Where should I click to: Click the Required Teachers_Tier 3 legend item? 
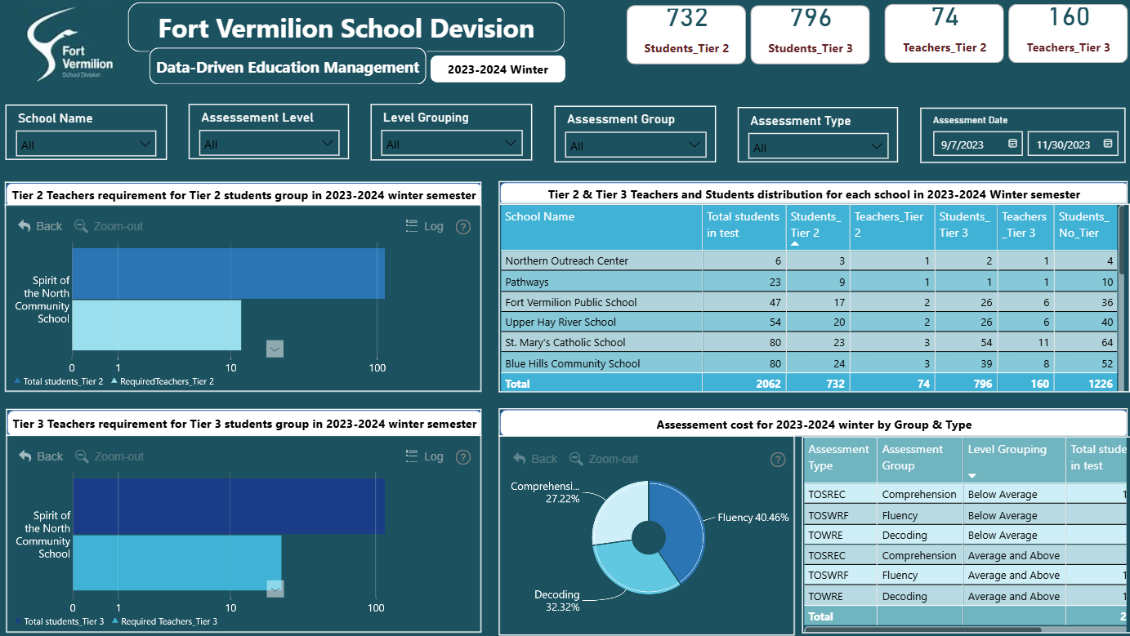point(164,621)
